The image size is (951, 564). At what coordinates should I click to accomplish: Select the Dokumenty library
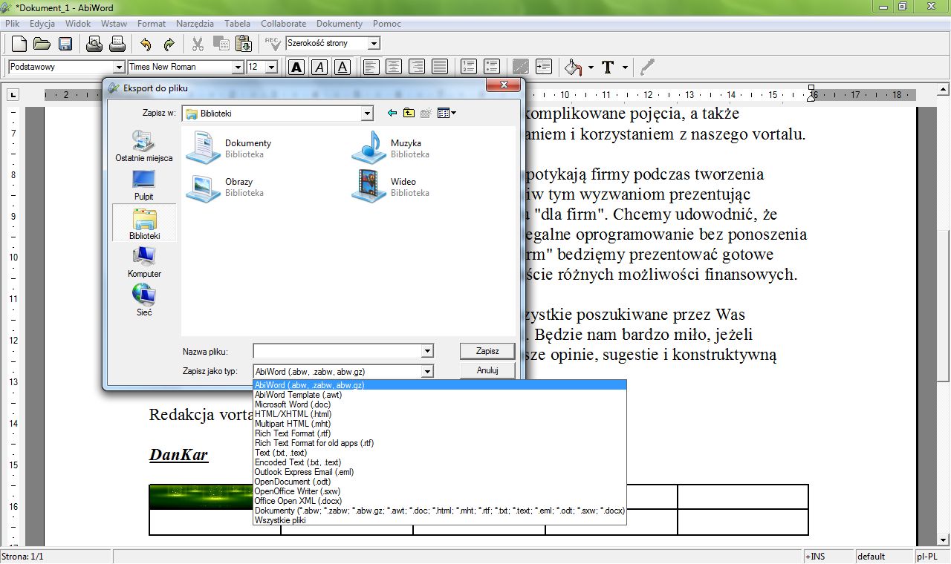coord(230,147)
